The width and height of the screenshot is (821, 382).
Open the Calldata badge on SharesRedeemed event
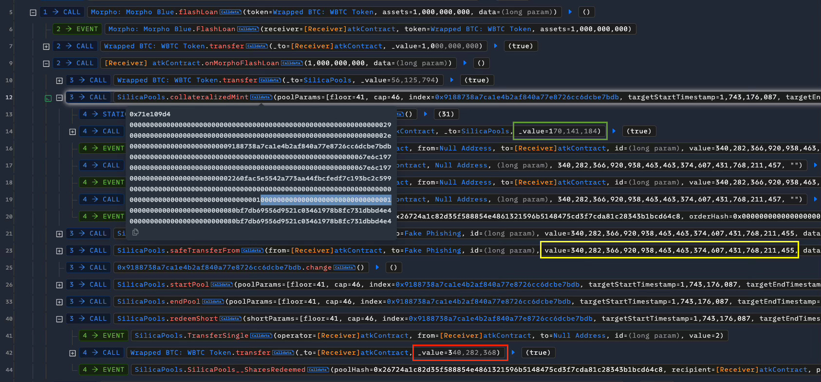tap(318, 370)
